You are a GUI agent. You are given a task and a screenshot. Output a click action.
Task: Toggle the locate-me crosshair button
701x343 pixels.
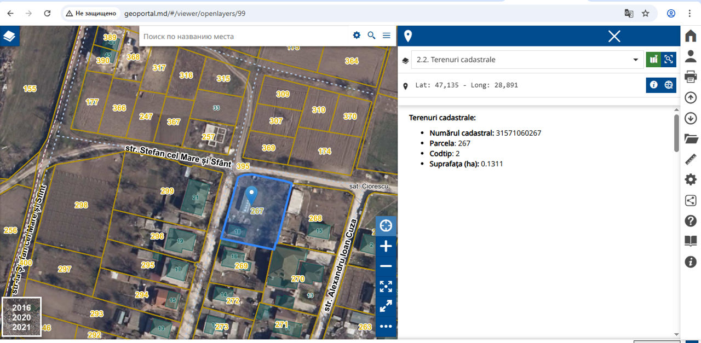click(x=386, y=226)
